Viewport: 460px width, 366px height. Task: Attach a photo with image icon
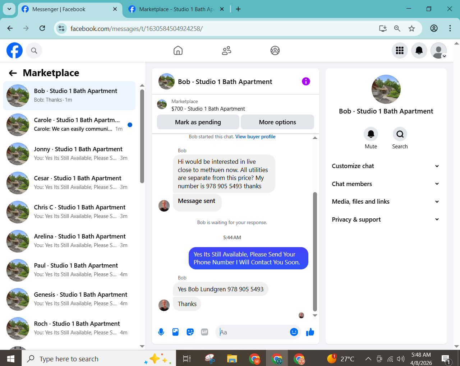pos(175,332)
